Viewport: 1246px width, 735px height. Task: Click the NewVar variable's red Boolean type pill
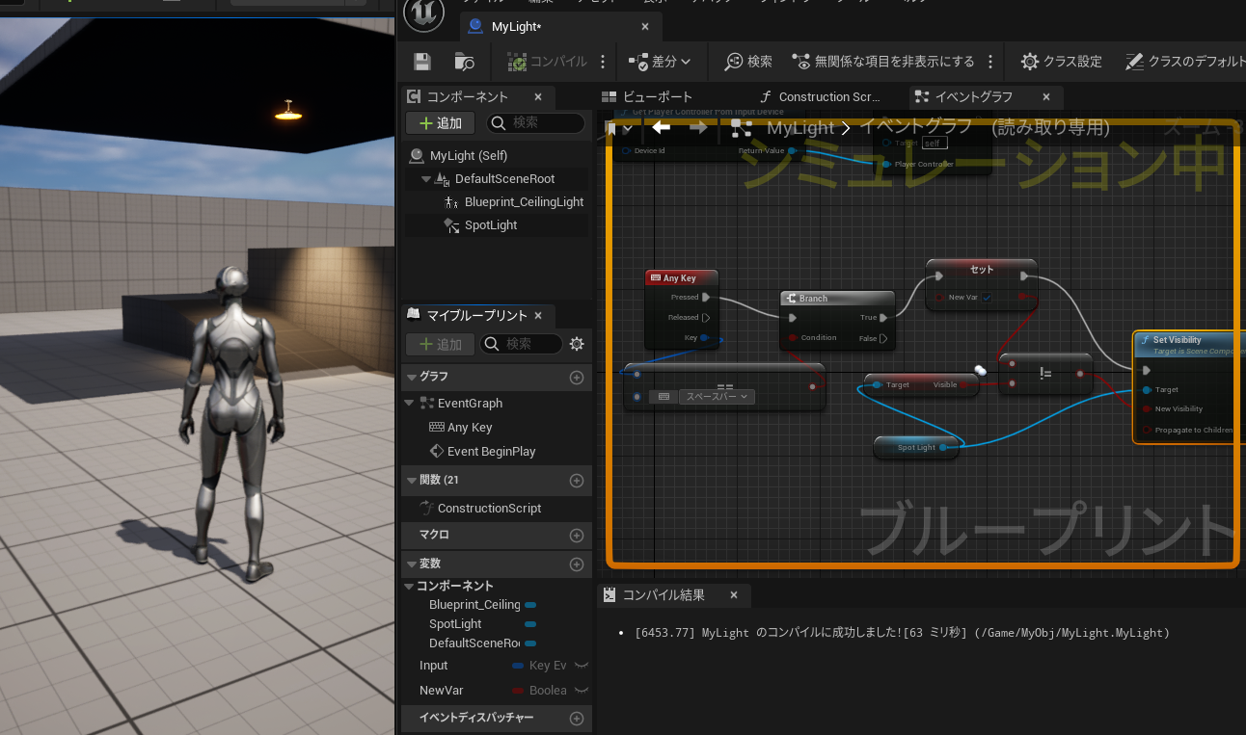(519, 691)
